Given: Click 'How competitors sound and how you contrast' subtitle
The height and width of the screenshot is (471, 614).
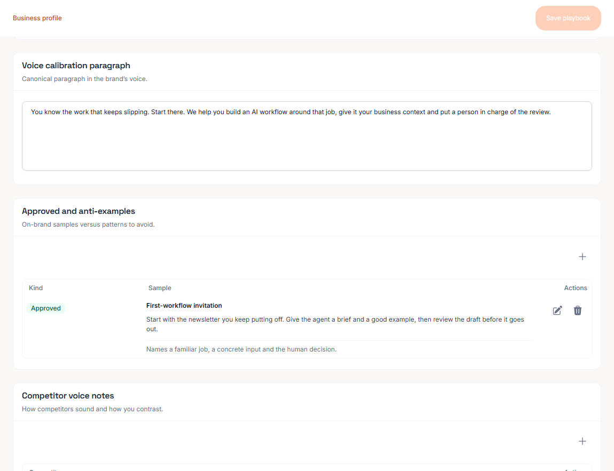Looking at the screenshot, I should (x=92, y=409).
